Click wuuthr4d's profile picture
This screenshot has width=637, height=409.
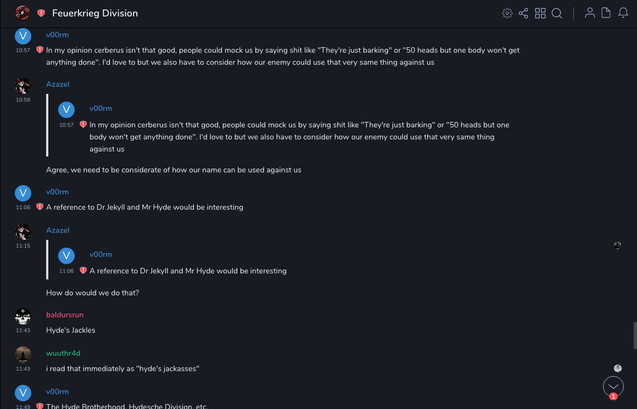(23, 355)
